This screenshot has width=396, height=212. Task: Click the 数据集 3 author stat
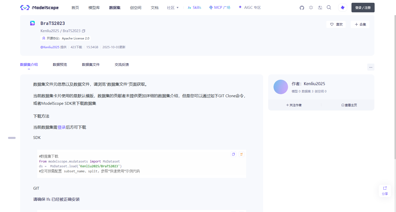tap(307, 91)
